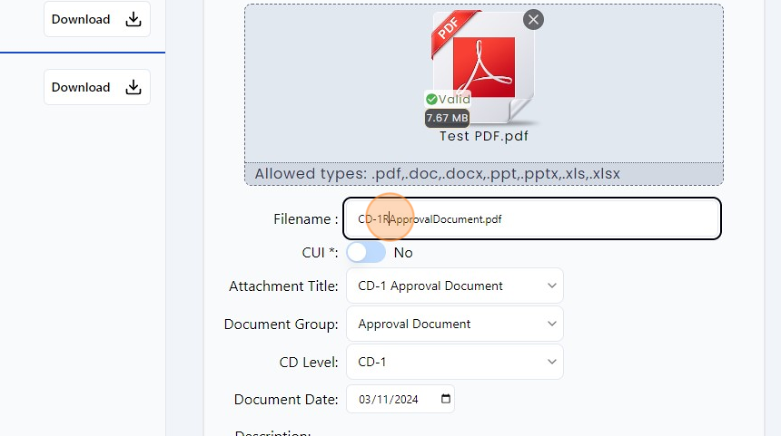Screen dimensions: 781x436
Task: Click the green Valid checkmark badge
Action: pos(447,99)
